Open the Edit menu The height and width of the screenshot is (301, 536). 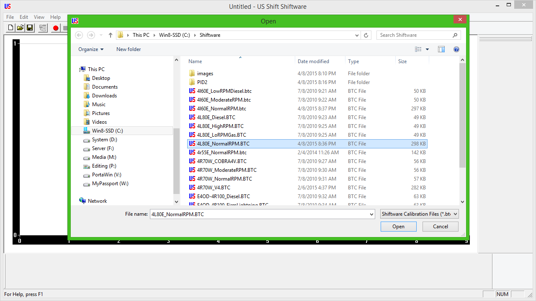click(24, 17)
